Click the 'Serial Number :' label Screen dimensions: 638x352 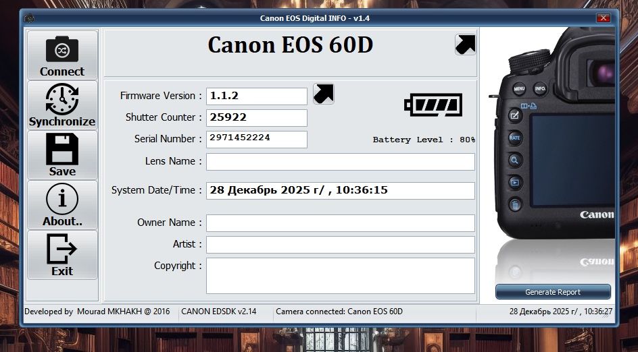pos(168,139)
